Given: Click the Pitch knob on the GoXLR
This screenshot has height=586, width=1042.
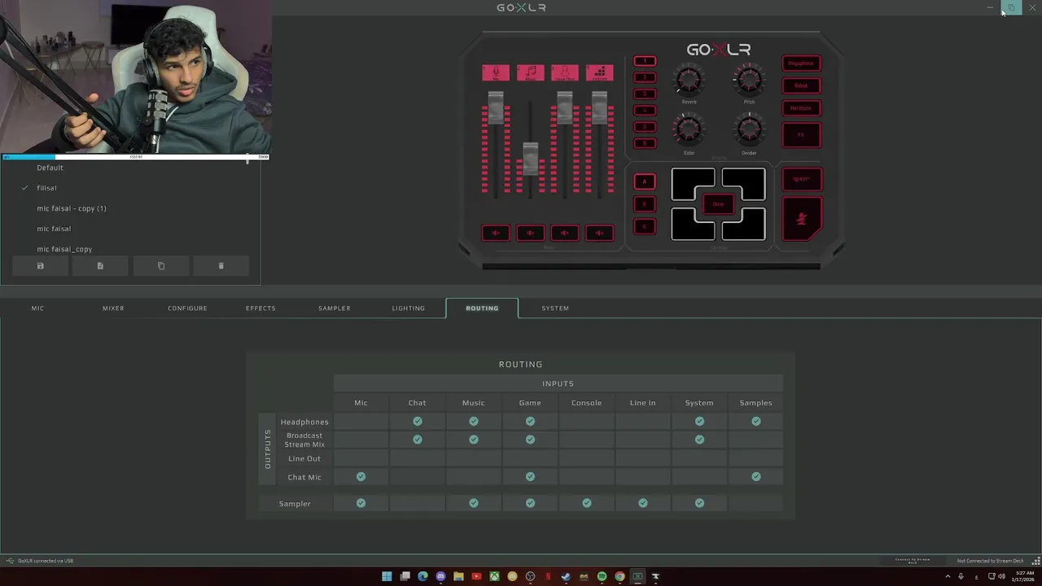Looking at the screenshot, I should point(749,80).
